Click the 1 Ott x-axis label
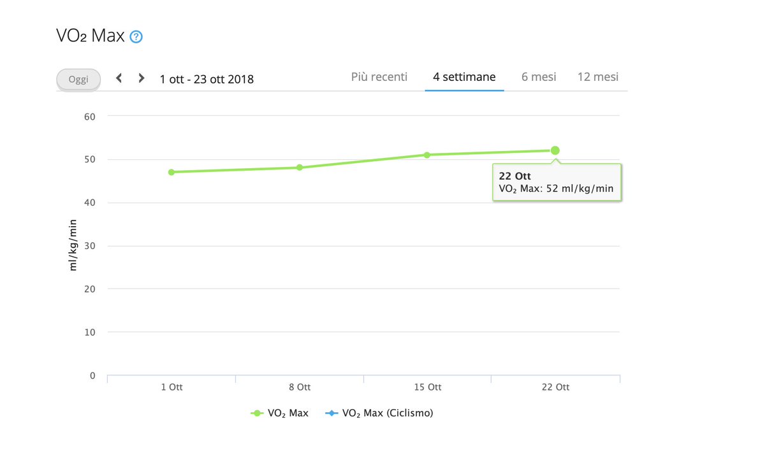Screen dimensions: 765x467 click(171, 387)
